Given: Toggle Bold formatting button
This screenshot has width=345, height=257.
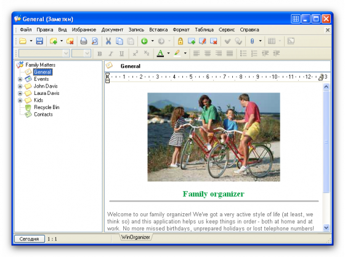Looking at the screenshot, I should (99, 54).
